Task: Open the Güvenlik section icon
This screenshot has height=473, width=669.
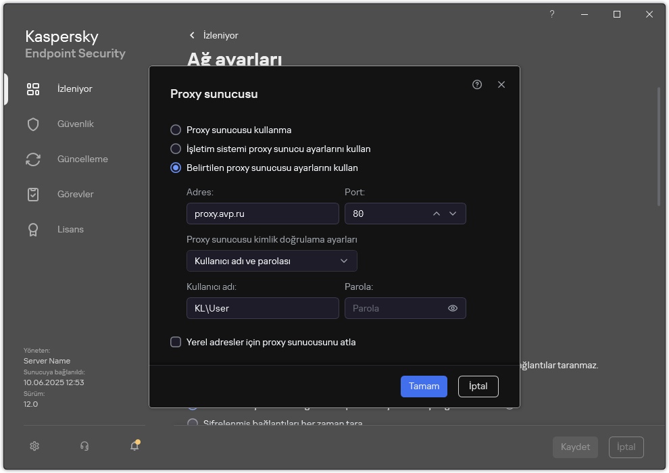Action: [33, 124]
